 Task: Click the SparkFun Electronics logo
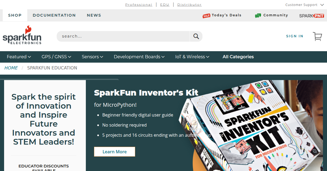click(x=22, y=35)
